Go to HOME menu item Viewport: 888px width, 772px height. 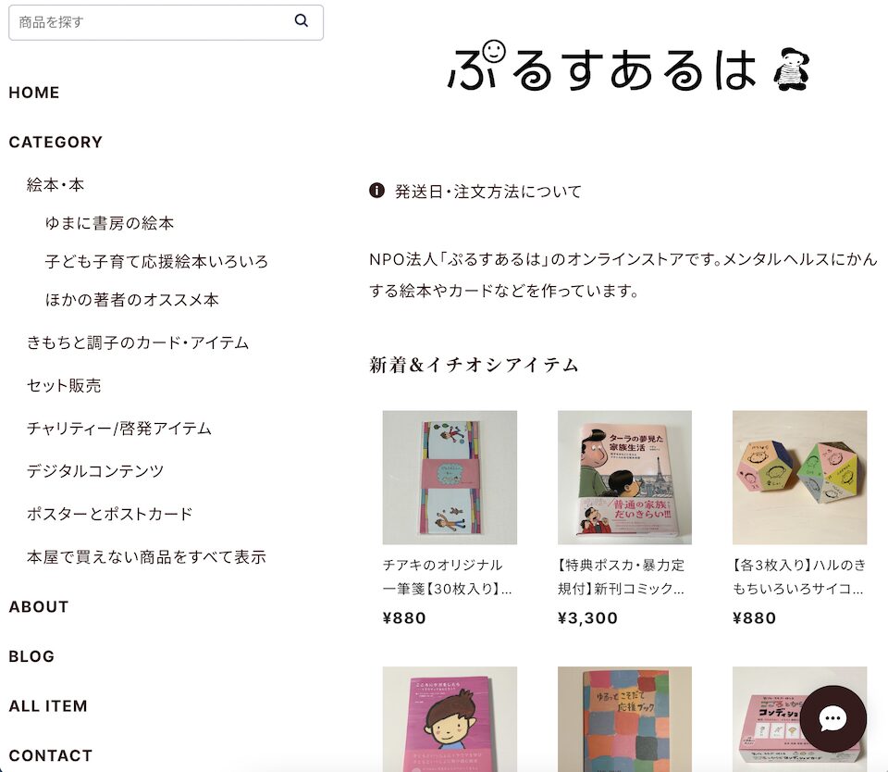point(34,93)
